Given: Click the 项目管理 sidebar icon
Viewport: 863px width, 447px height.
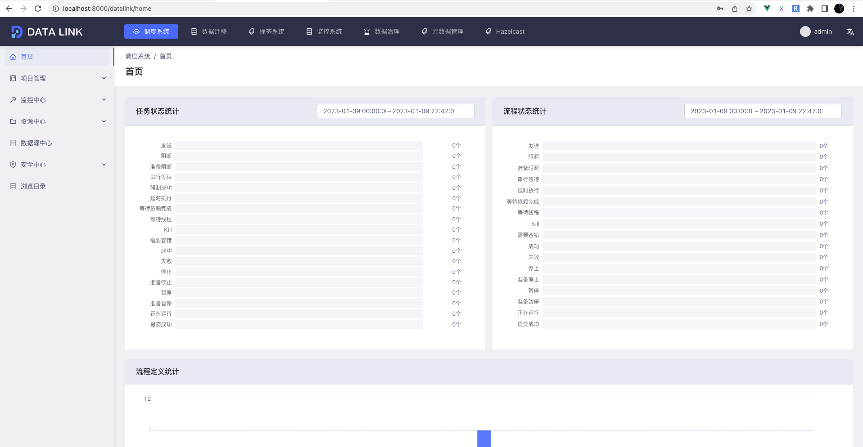Looking at the screenshot, I should click(13, 78).
